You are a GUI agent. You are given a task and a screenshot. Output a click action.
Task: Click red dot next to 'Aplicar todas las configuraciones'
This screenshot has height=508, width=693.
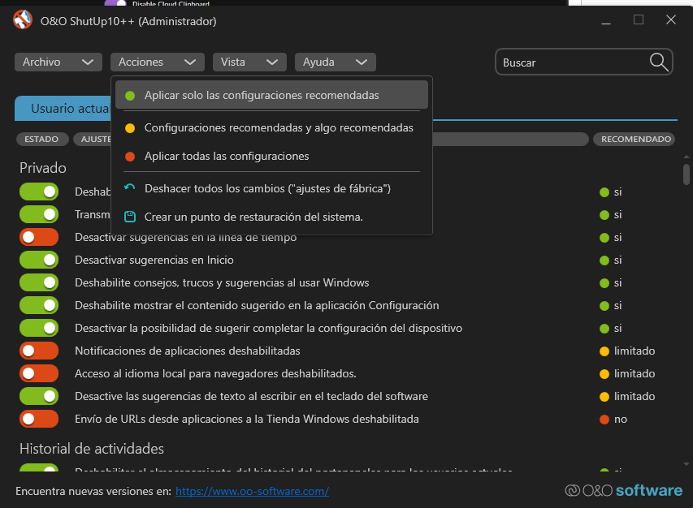point(130,157)
